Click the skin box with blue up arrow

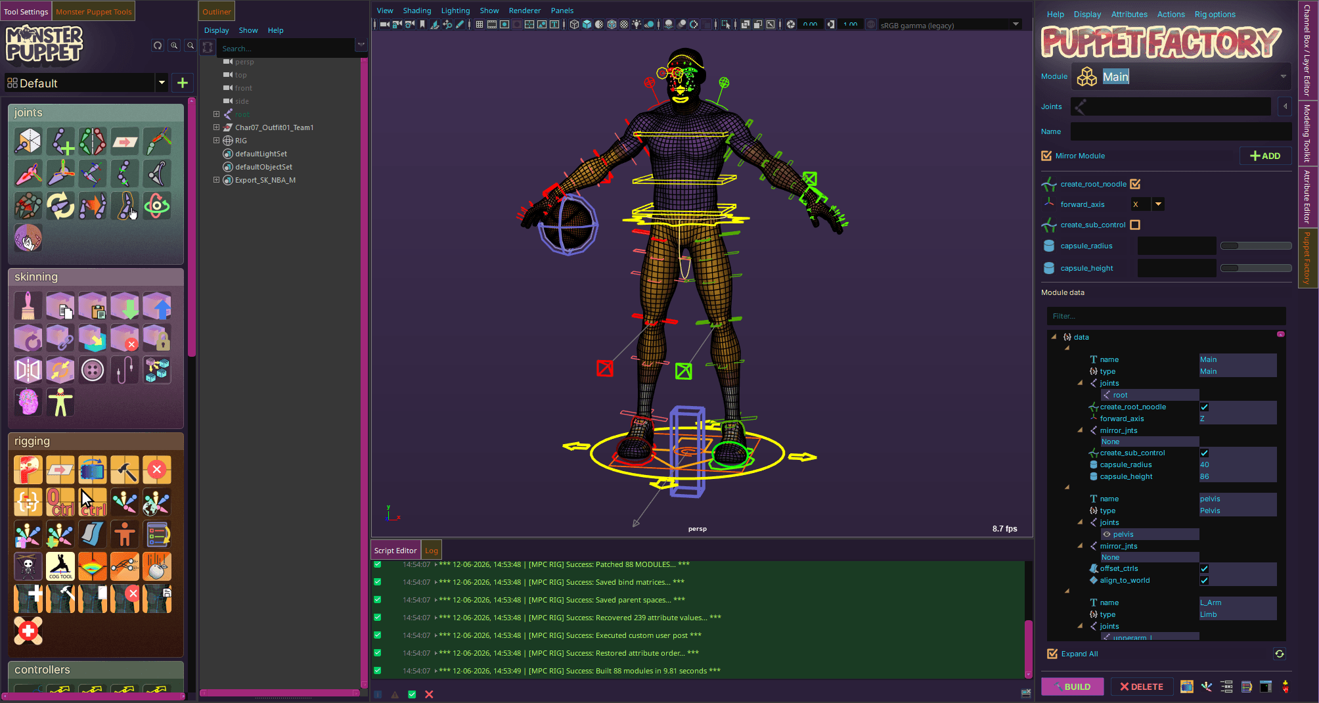(157, 306)
